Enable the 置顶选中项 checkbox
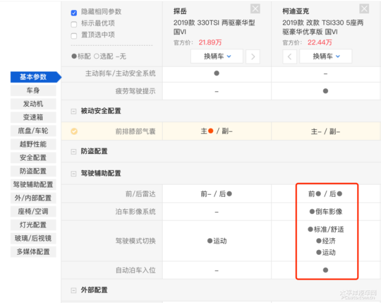 [x=74, y=36]
